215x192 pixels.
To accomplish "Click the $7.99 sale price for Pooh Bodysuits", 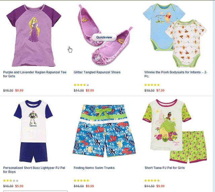I will point(160,90).
